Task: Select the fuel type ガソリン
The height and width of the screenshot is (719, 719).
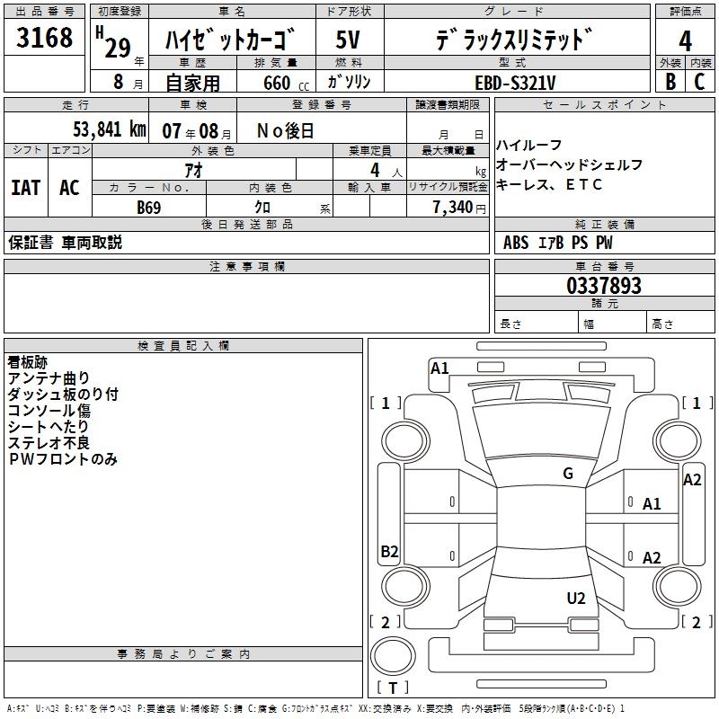Action: coord(349,82)
